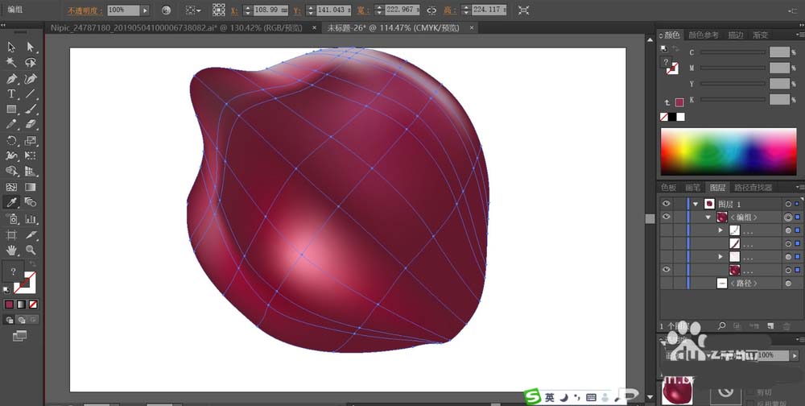
Task: Click the Locate Object magnifier in Layers
Action: click(x=721, y=325)
